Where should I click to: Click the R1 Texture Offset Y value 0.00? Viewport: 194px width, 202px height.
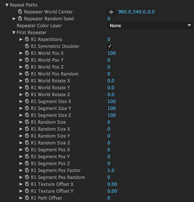click(112, 191)
